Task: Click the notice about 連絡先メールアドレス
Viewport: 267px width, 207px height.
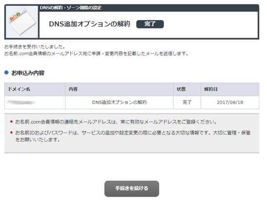Action: click(x=116, y=122)
